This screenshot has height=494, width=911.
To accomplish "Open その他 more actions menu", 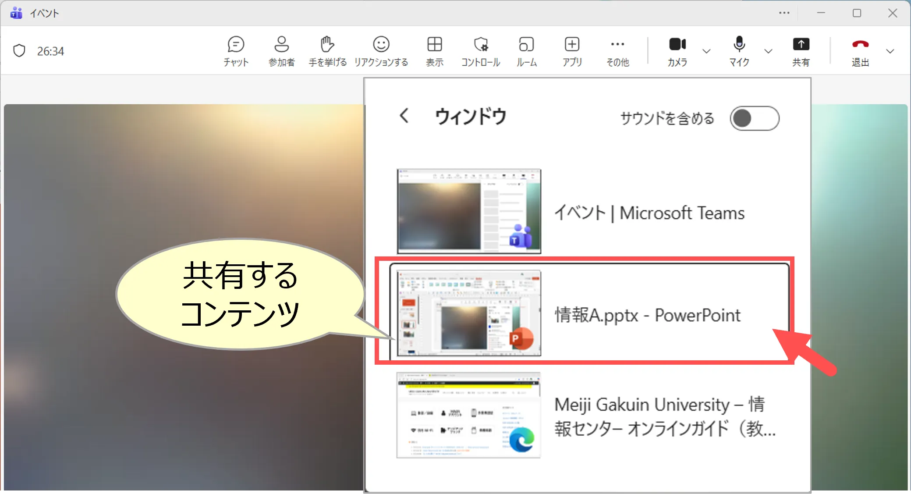I will coord(617,51).
